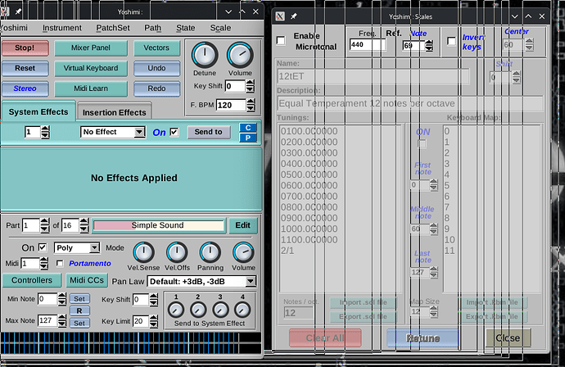Open the Path menu
565x367 pixels.
point(153,28)
